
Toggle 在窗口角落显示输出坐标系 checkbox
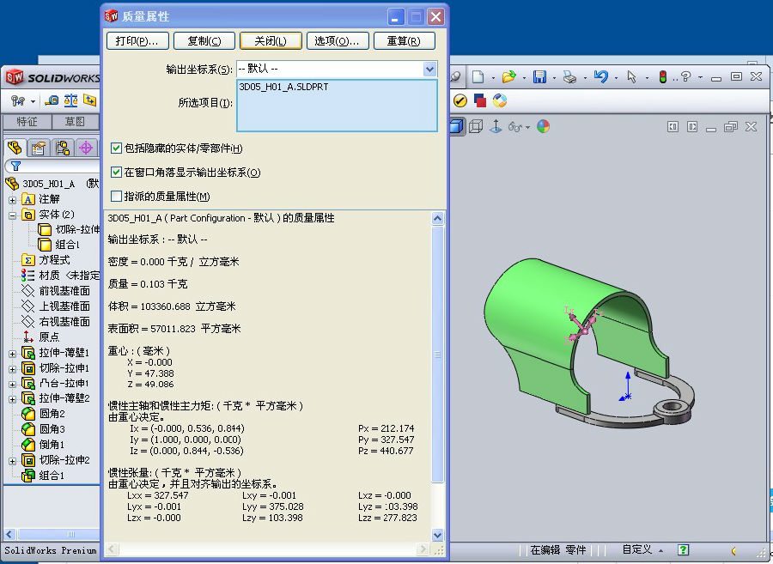click(x=117, y=173)
